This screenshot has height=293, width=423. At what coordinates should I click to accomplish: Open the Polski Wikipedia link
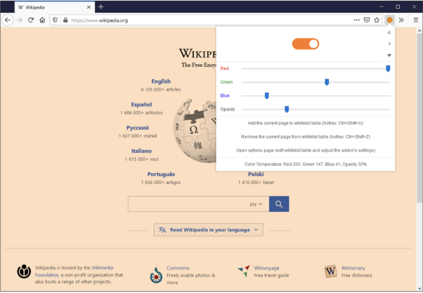click(x=256, y=174)
